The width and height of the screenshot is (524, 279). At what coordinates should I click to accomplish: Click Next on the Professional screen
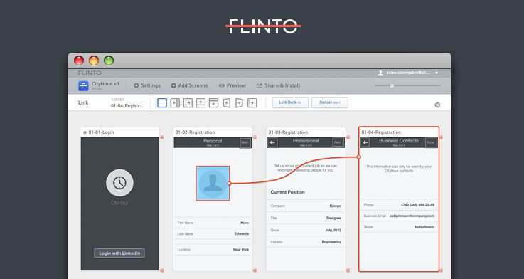point(338,142)
